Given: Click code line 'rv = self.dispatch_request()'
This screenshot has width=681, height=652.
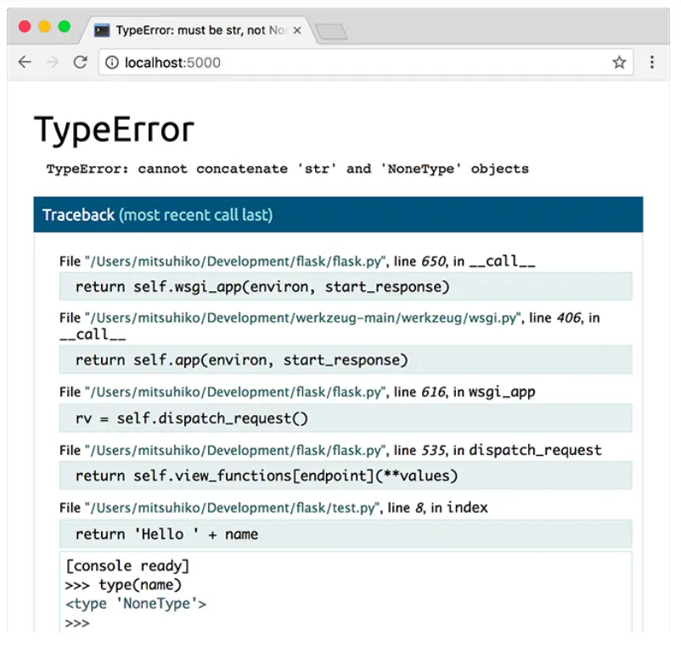Looking at the screenshot, I should pyautogui.click(x=346, y=418).
